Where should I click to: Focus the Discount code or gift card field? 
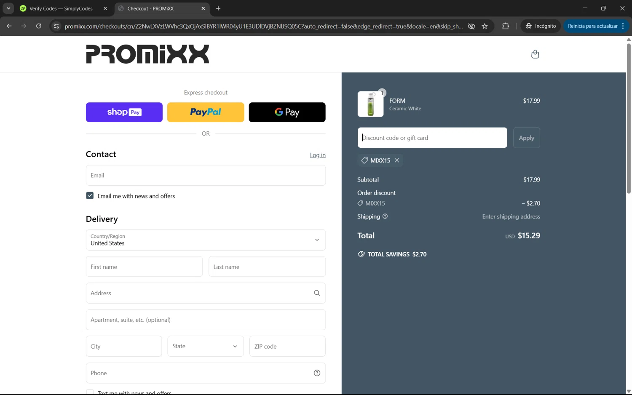(x=432, y=138)
